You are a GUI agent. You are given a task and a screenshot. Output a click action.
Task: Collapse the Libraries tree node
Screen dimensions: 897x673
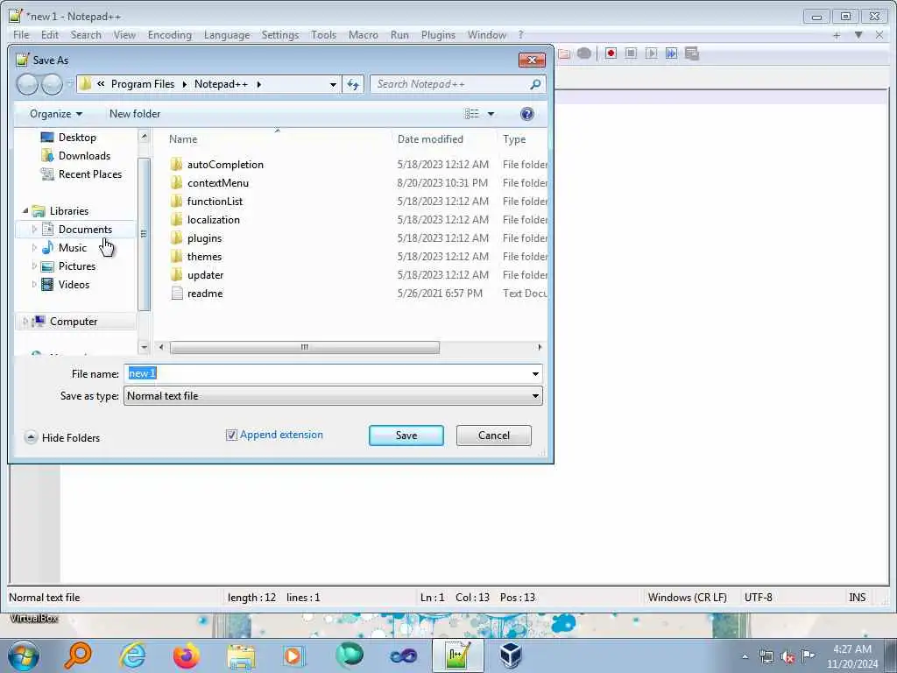[25, 210]
